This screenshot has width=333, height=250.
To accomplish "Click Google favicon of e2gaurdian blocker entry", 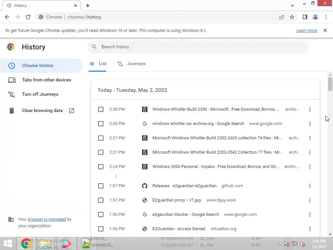I will coord(145,215).
